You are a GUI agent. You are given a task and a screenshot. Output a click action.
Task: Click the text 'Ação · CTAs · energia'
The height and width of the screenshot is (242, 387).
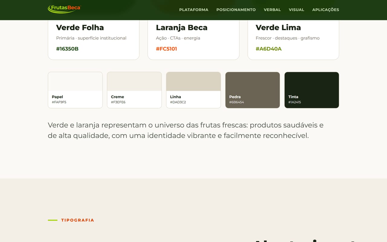(x=178, y=38)
